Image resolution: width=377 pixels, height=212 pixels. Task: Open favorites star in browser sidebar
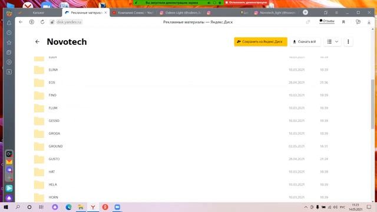coord(9,42)
